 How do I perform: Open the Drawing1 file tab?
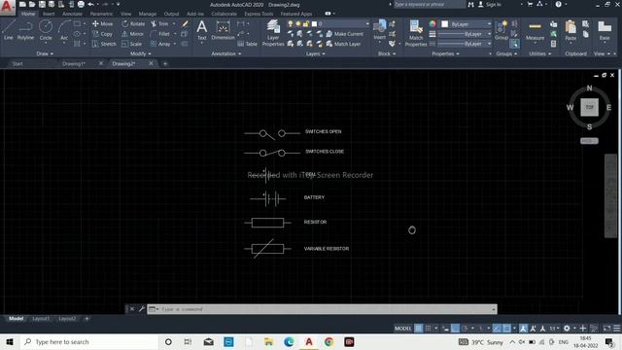pos(74,63)
